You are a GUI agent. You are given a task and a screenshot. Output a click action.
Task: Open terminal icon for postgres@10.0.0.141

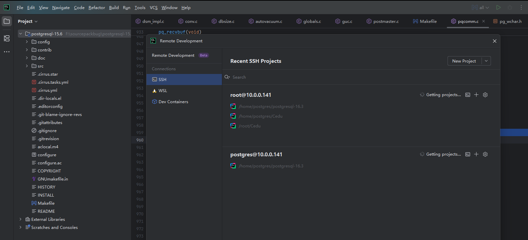point(467,154)
